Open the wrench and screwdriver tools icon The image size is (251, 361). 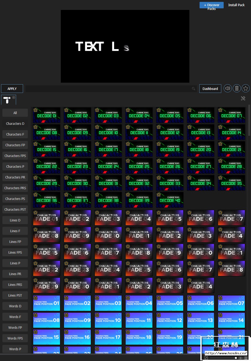[243, 99]
